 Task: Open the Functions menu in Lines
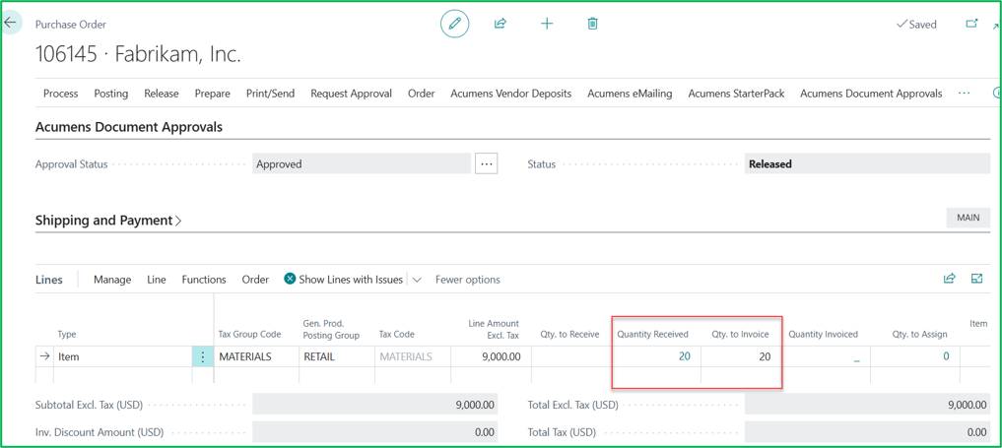(x=204, y=280)
